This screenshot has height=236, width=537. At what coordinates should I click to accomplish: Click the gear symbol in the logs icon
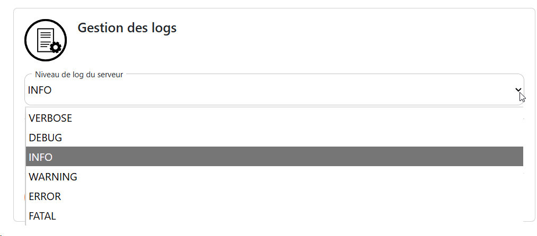55,48
